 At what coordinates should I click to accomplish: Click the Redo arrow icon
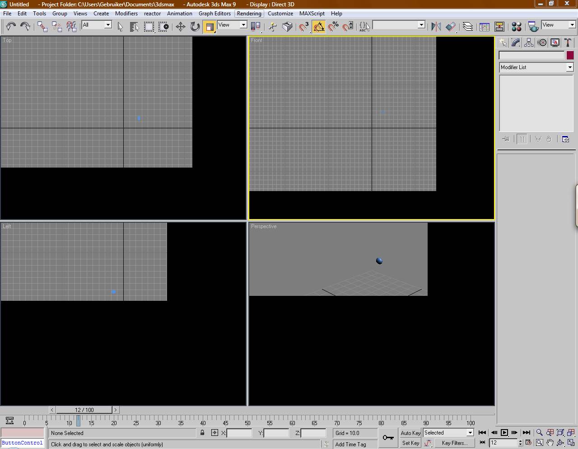coord(25,27)
